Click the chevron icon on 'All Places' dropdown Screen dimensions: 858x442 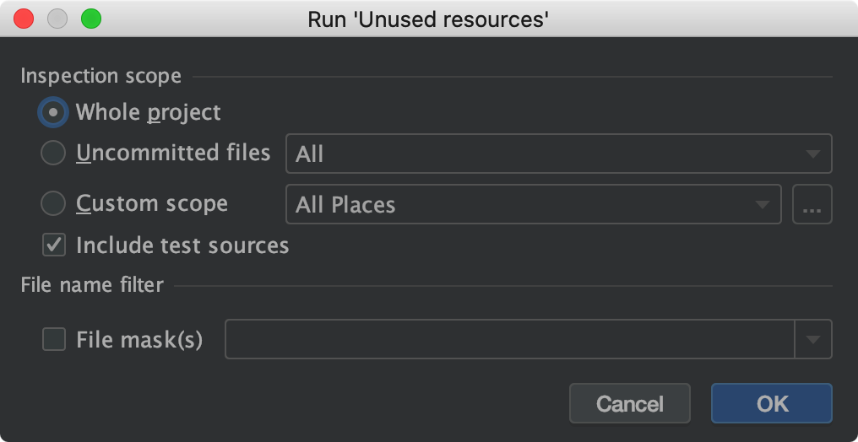(762, 205)
